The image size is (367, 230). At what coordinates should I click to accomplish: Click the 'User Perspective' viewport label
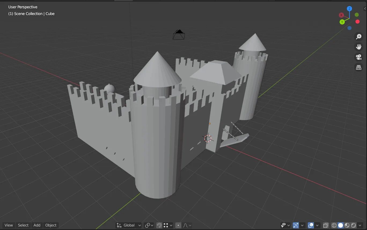point(23,7)
